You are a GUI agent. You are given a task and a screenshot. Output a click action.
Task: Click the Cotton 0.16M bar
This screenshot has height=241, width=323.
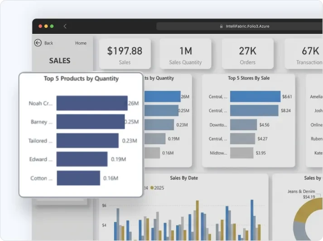point(78,178)
